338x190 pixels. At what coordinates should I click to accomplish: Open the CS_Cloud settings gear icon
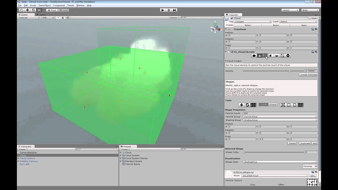click(288, 55)
